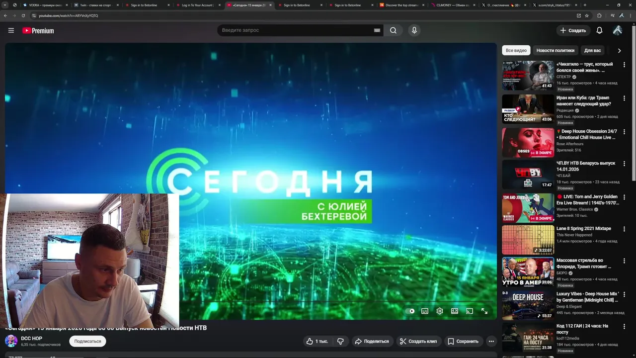Open the DCC HOP channel avatar
Screen dimensions: 636x358
(11, 341)
